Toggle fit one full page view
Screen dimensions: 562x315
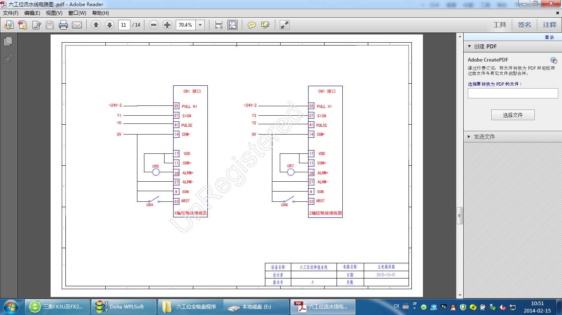click(x=232, y=25)
